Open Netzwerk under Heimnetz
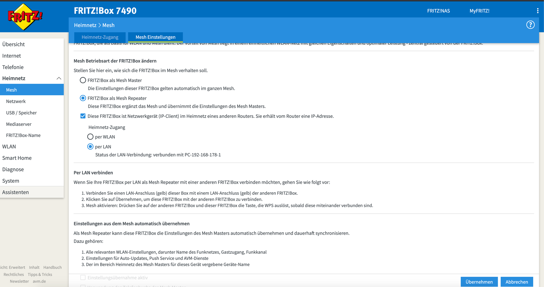The image size is (544, 287). [16, 101]
